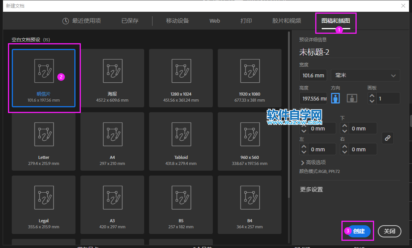Select the landscape orientation icon
412x248 pixels.
tap(352, 98)
